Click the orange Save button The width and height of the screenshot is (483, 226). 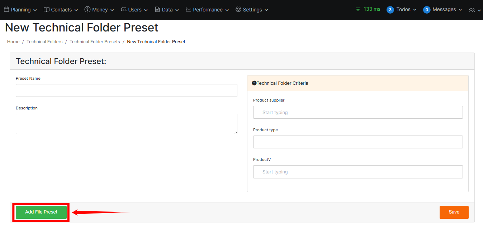point(454,212)
